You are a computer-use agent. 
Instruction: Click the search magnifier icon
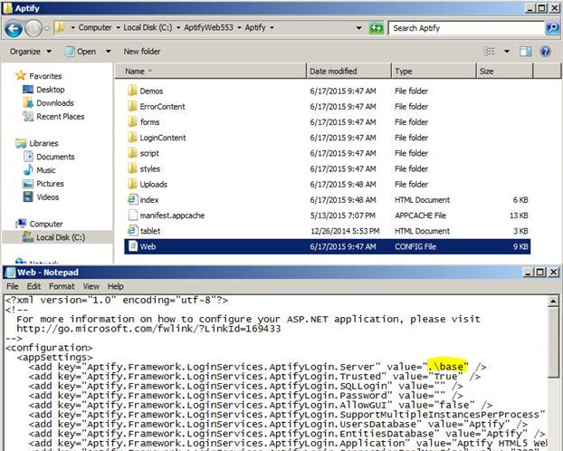pos(551,28)
